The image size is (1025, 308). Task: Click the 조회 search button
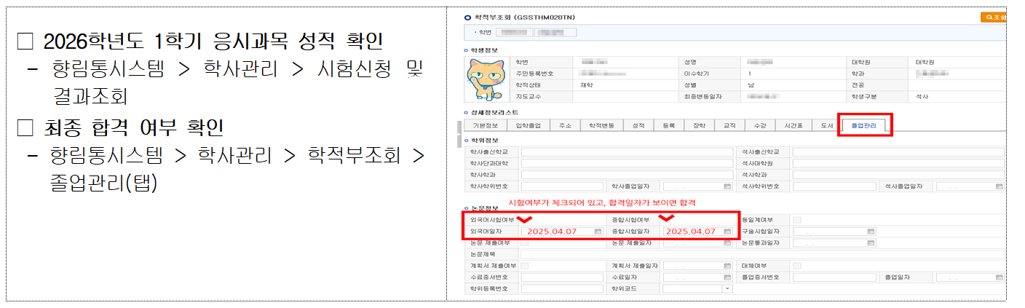(994, 17)
